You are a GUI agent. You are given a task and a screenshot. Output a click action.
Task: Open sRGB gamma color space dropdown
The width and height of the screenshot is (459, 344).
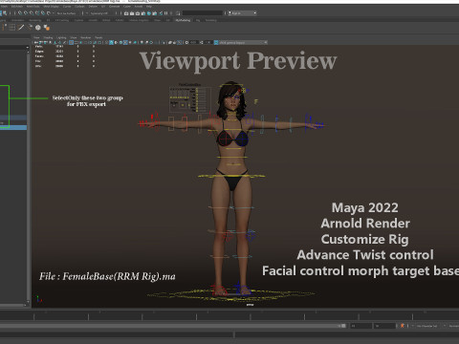(243, 42)
